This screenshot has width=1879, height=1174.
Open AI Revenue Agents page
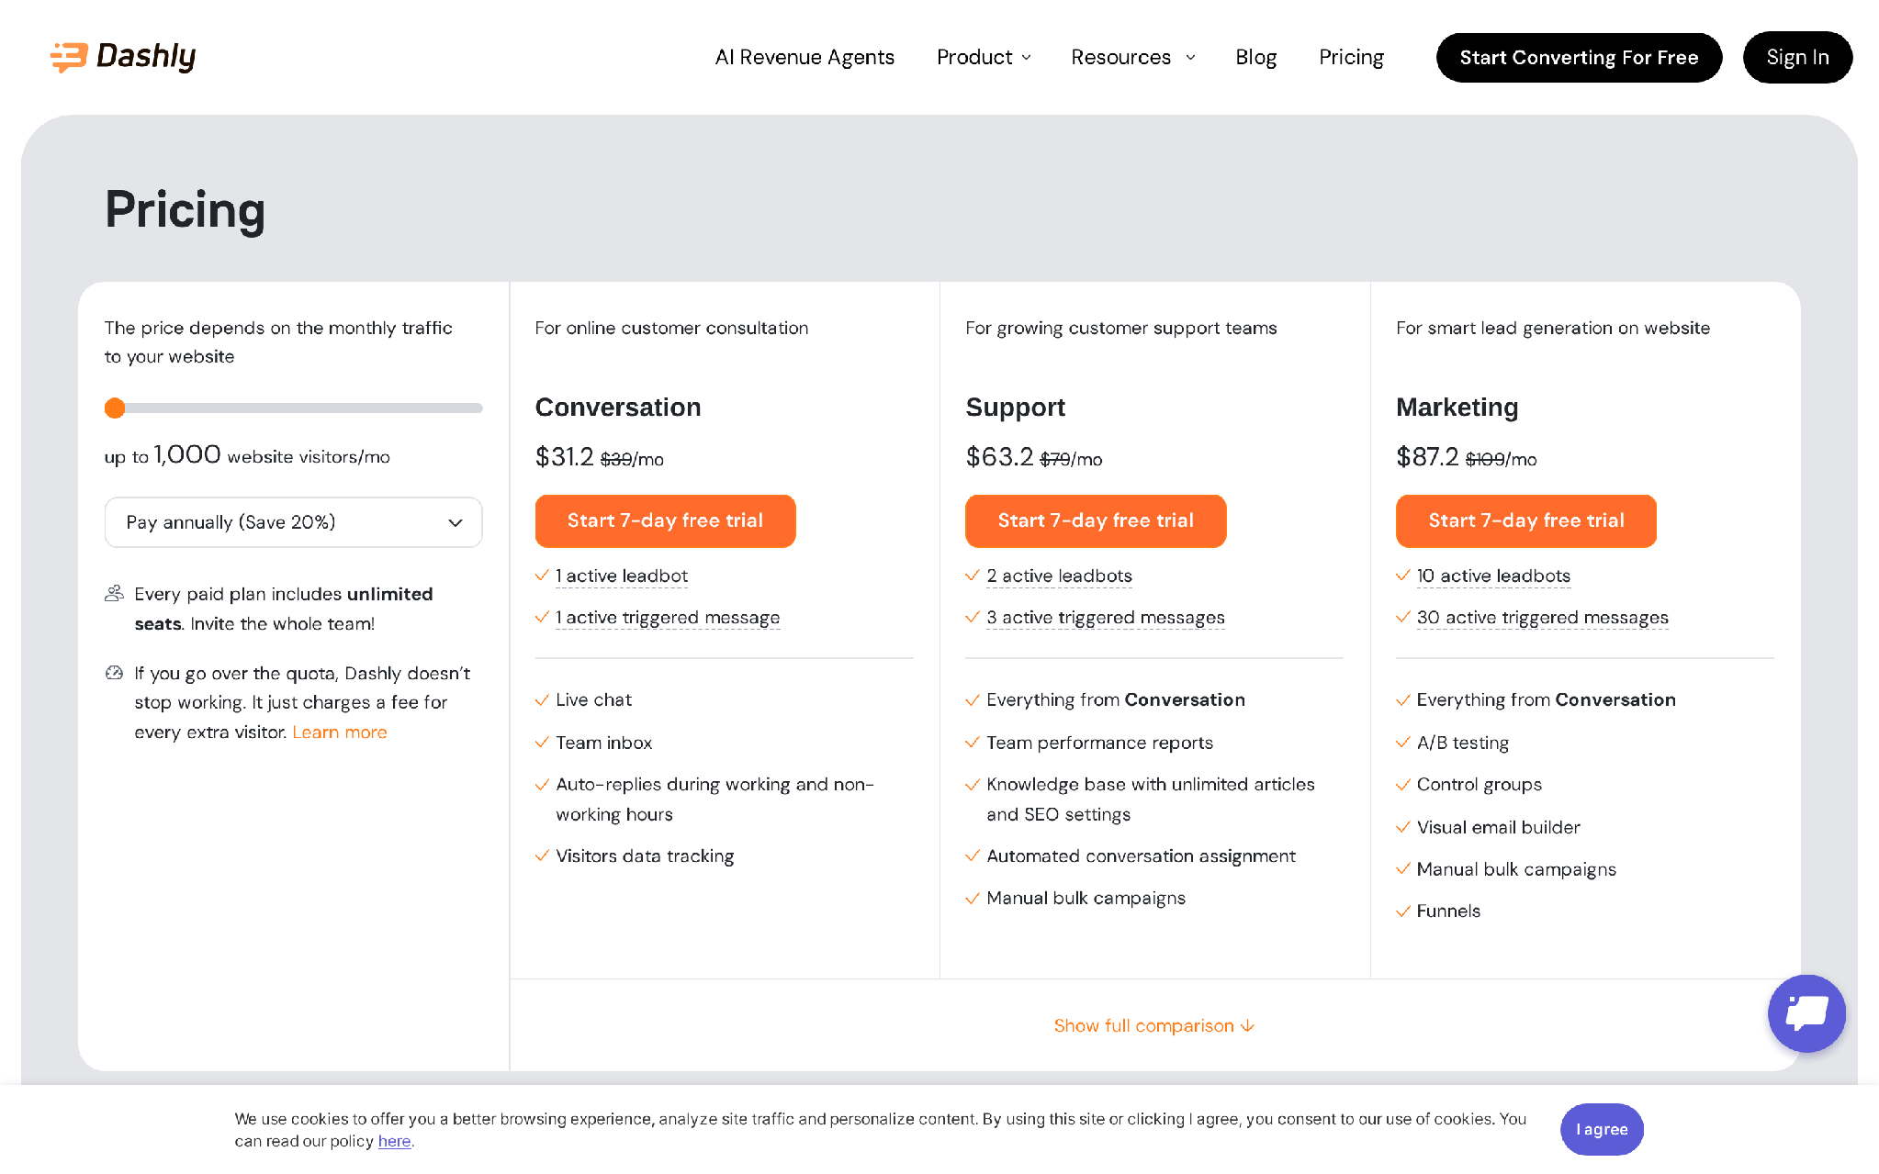804,57
